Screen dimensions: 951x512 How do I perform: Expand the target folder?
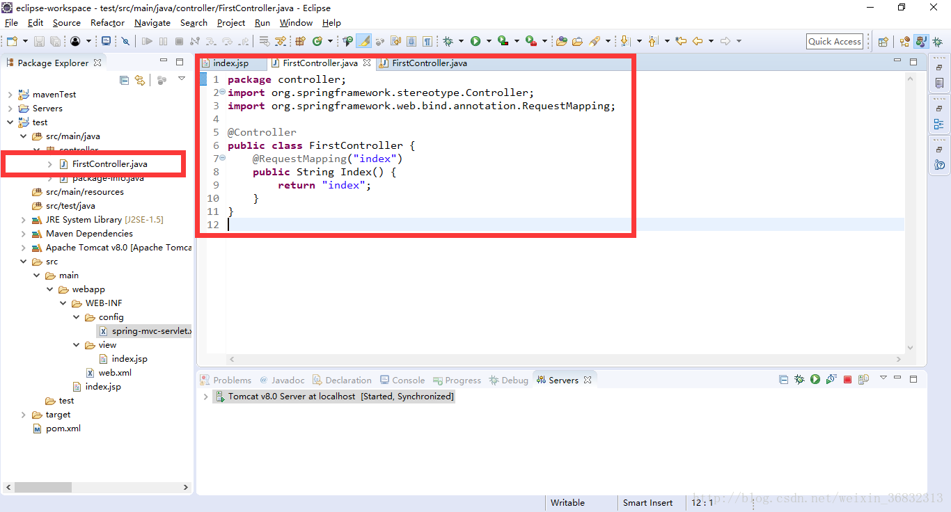pyautogui.click(x=23, y=415)
